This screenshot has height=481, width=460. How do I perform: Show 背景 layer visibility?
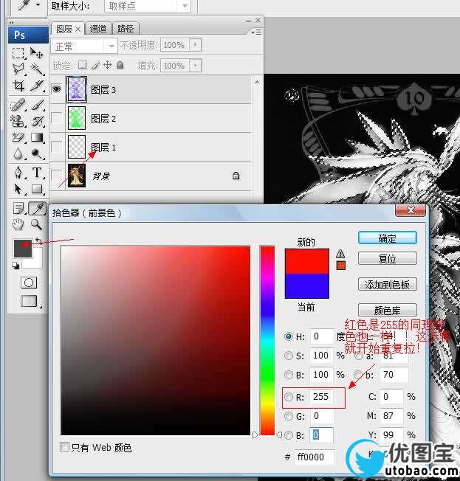[x=57, y=176]
